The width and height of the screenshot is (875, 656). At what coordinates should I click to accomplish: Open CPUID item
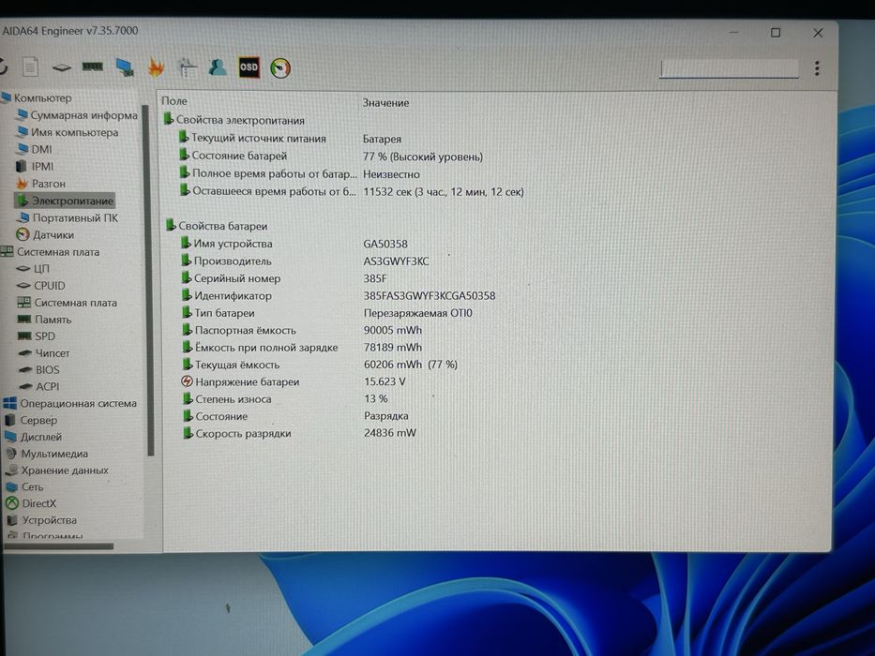pos(41,286)
